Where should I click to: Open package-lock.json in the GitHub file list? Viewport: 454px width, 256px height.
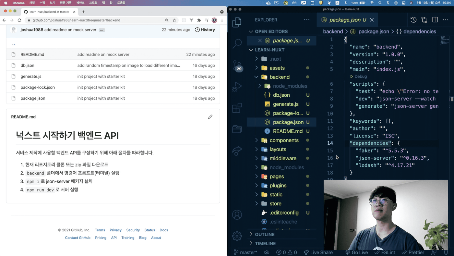click(38, 87)
